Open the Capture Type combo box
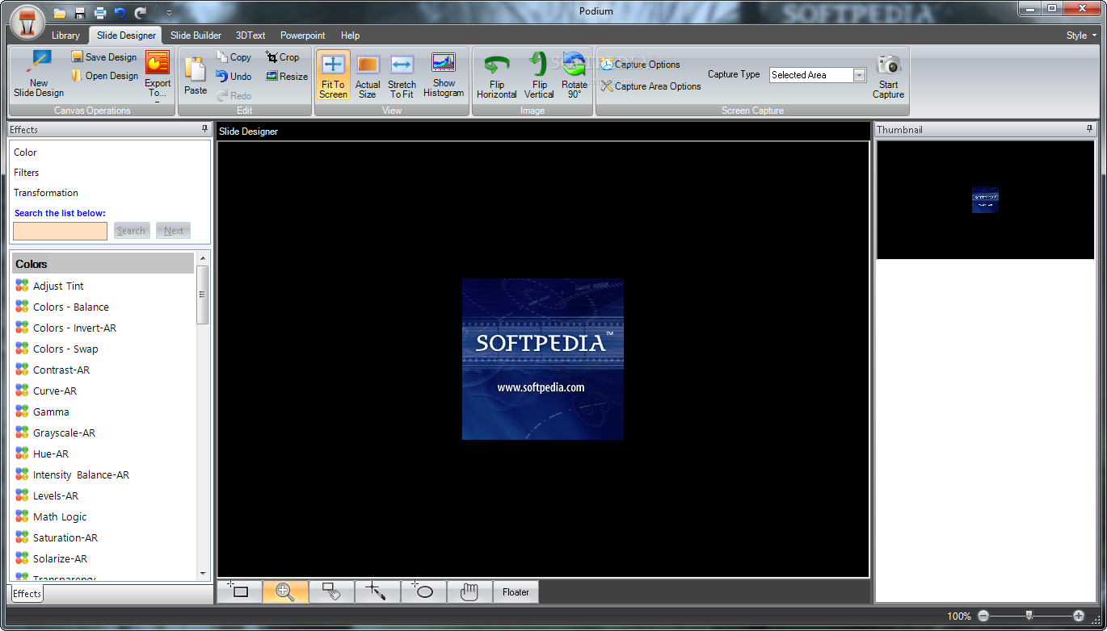This screenshot has height=631, width=1107. click(818, 75)
